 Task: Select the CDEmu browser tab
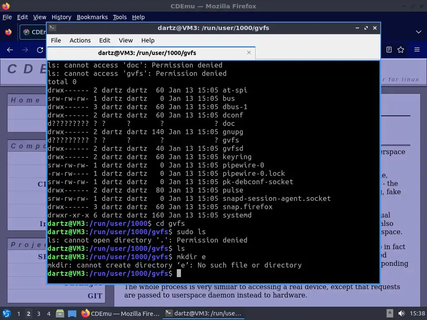pyautogui.click(x=33, y=32)
